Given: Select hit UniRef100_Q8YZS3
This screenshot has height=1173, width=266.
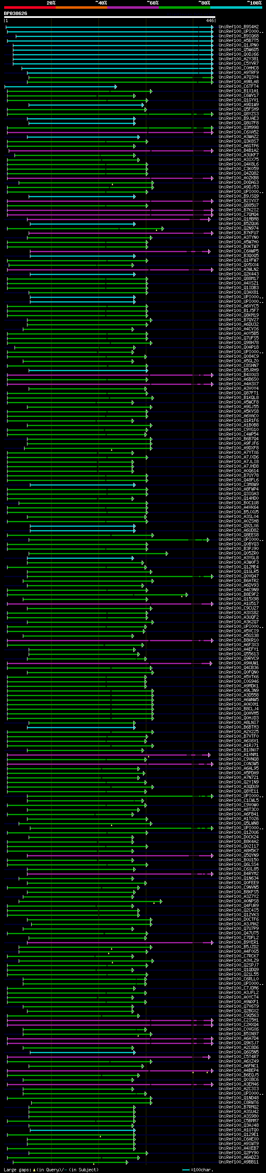Looking at the screenshot, I should pos(239,114).
